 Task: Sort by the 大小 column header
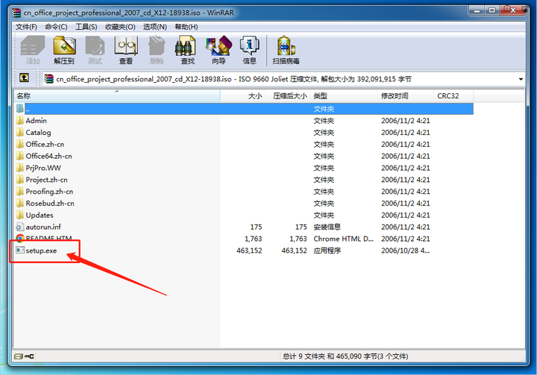pos(243,96)
